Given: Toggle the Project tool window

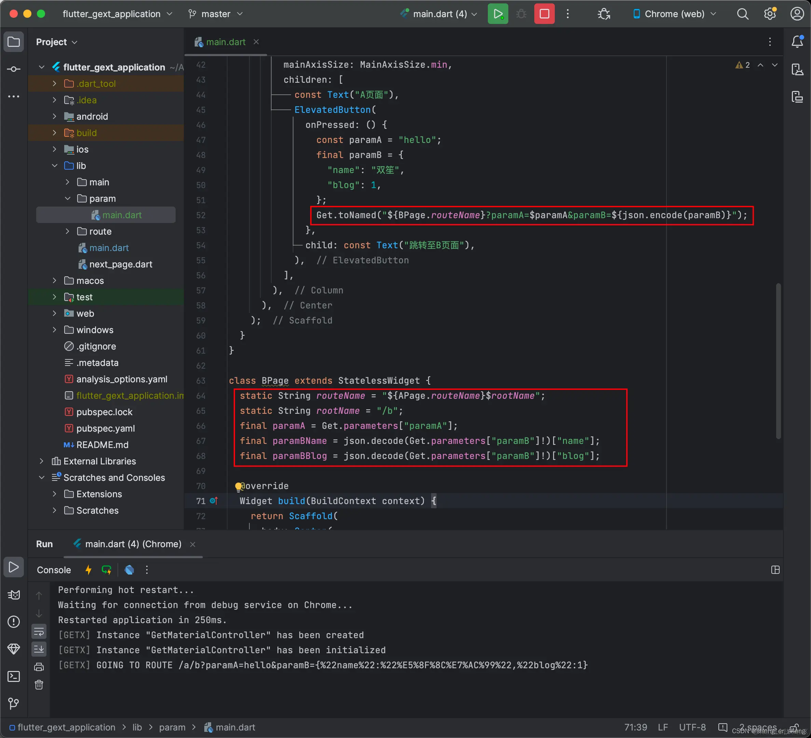Looking at the screenshot, I should (x=14, y=42).
